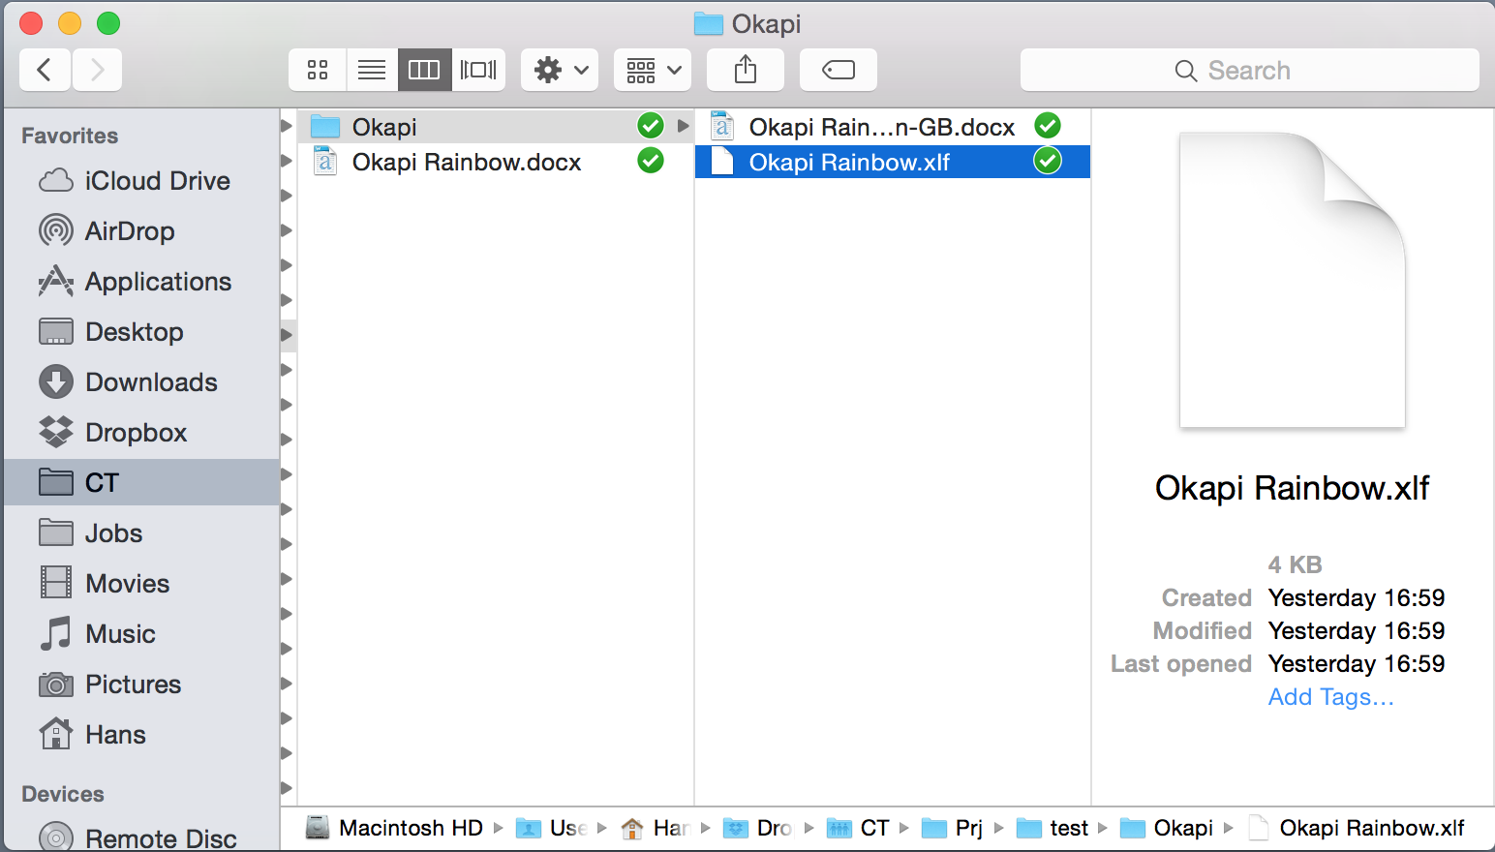Image resolution: width=1495 pixels, height=852 pixels.
Task: Click the Edit Tags toolbar button
Action: click(x=838, y=70)
